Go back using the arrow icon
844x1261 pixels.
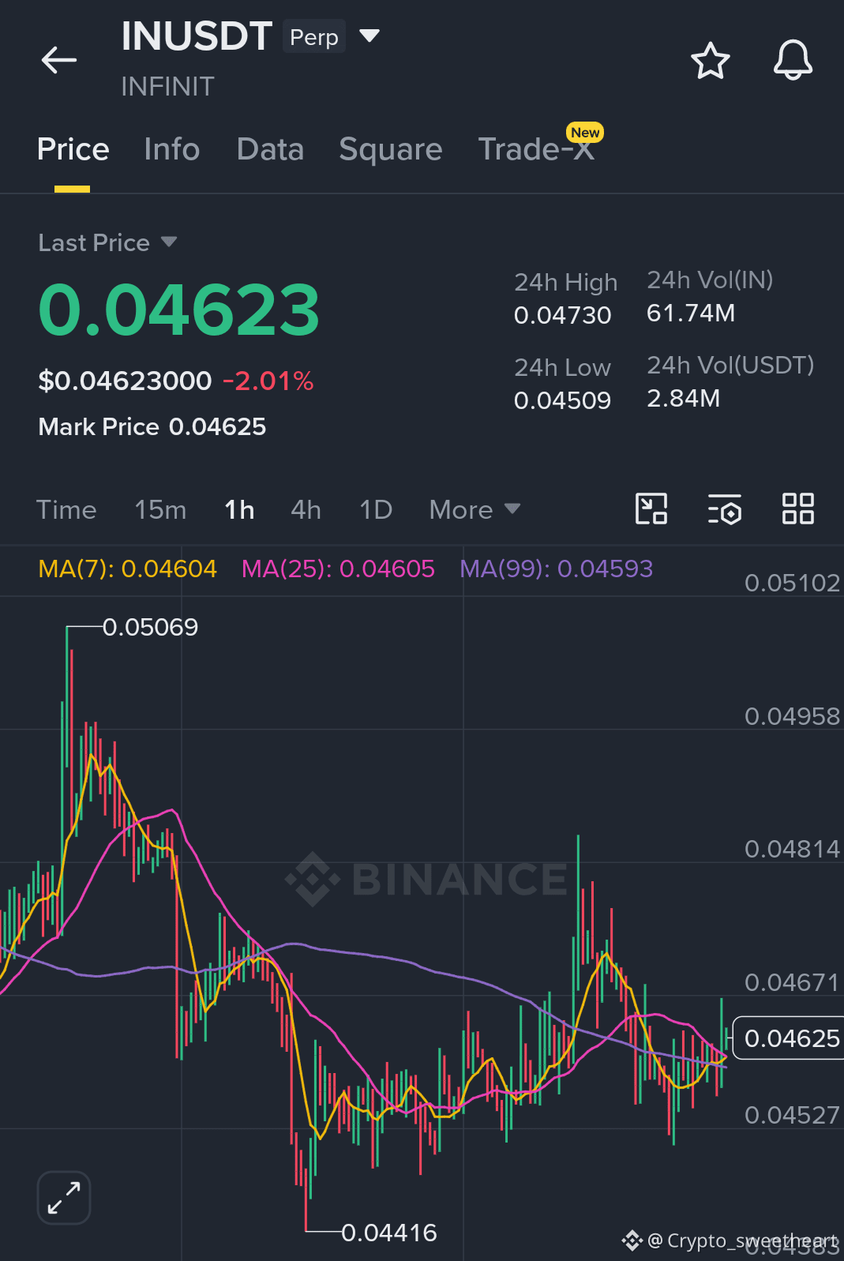click(x=59, y=60)
